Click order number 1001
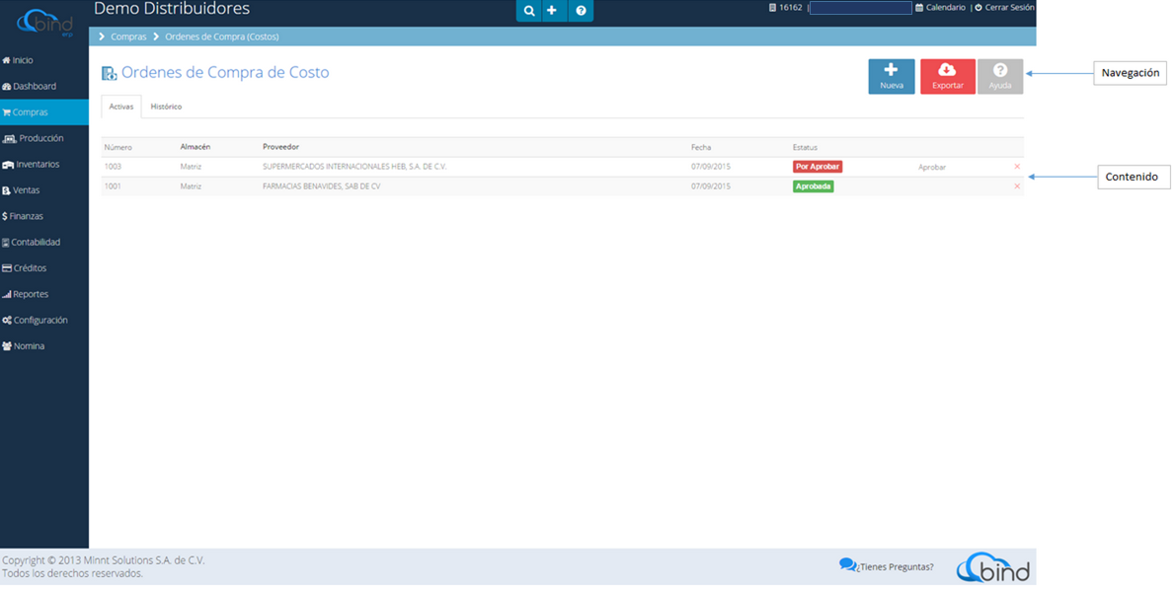This screenshot has width=1176, height=589. (x=113, y=185)
